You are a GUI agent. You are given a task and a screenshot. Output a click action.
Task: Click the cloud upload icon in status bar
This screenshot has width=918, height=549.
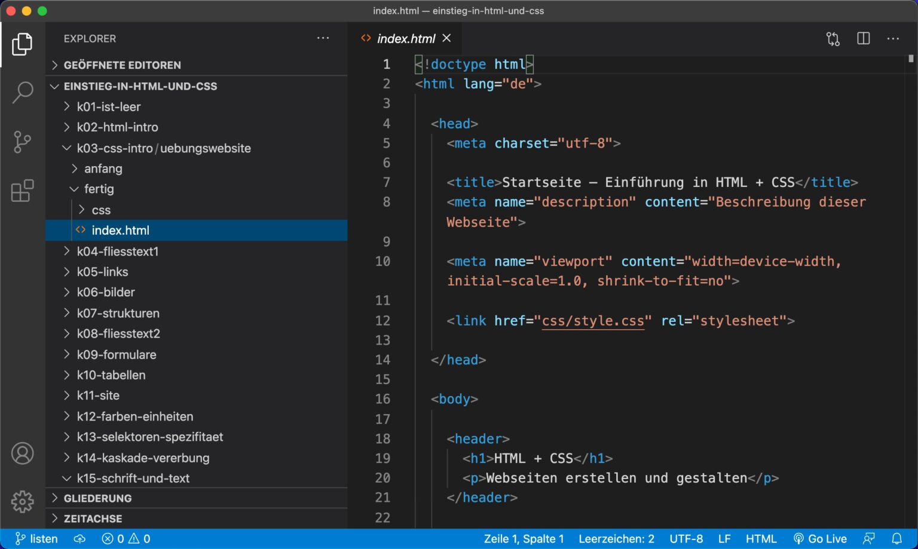click(79, 538)
